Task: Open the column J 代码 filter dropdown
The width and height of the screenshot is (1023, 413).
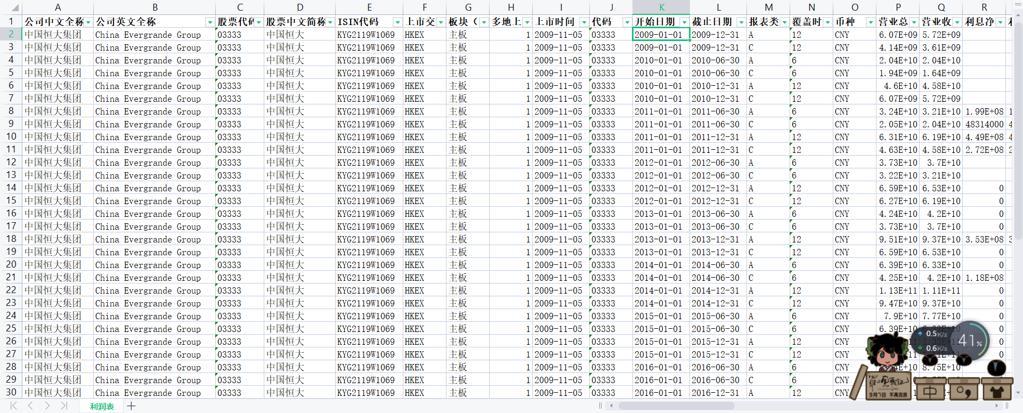Action: [627, 22]
